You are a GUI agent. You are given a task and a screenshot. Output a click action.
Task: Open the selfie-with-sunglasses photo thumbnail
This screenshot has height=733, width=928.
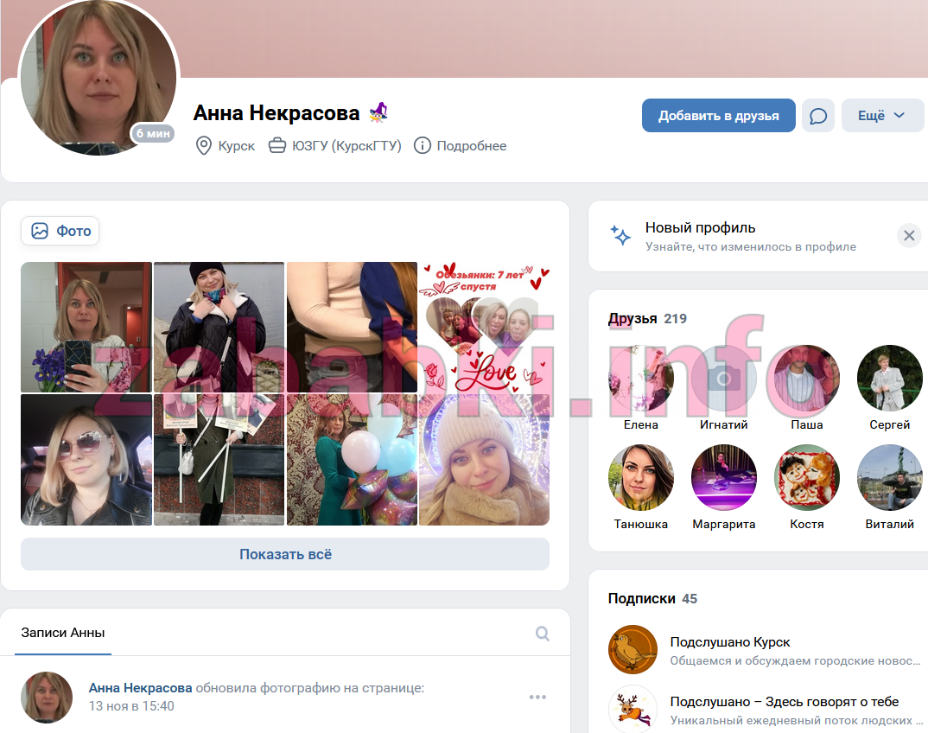point(86,460)
